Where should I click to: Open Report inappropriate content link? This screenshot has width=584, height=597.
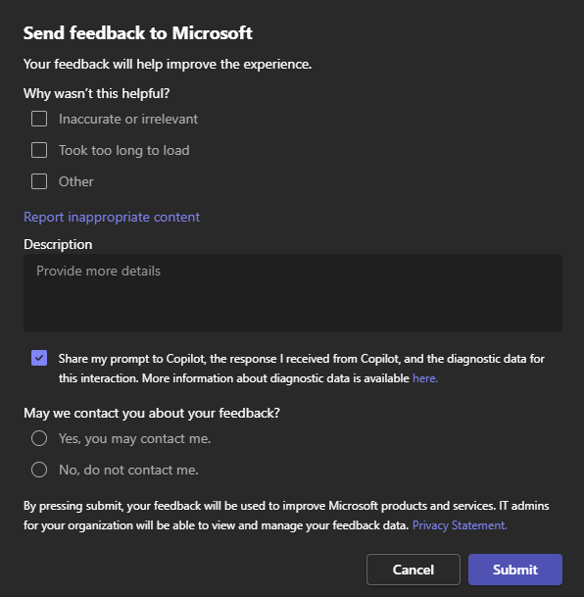[x=112, y=217]
